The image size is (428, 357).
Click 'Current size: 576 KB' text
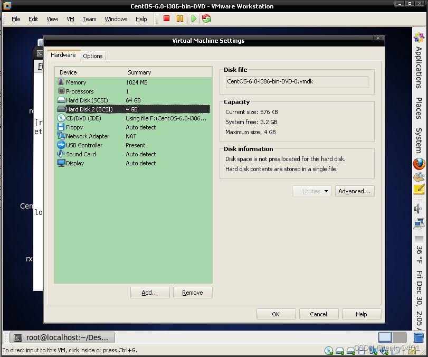point(252,112)
